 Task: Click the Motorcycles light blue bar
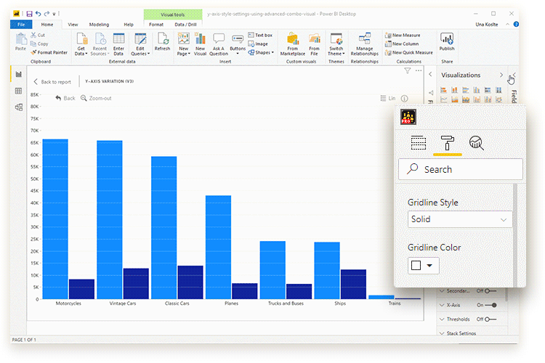click(x=55, y=219)
